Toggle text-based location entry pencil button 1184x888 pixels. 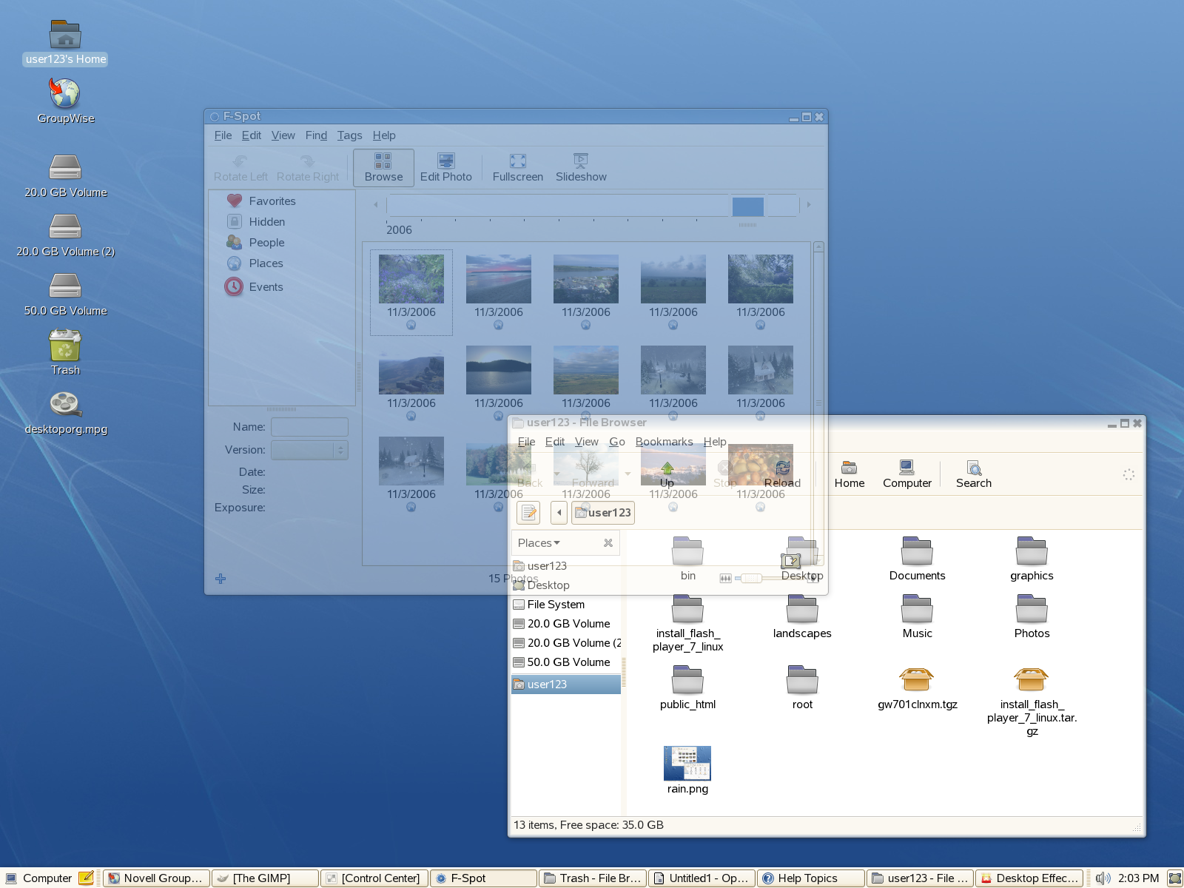click(528, 513)
